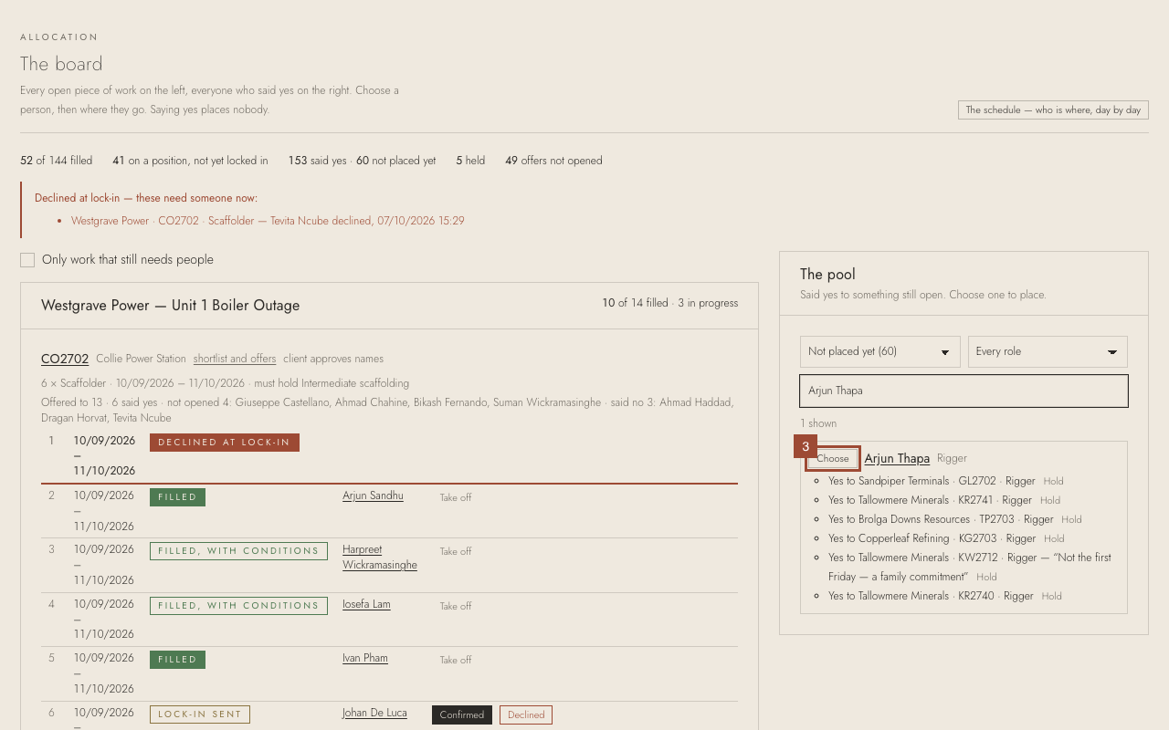Take off Iosefa Lam from position 4

[x=456, y=606]
